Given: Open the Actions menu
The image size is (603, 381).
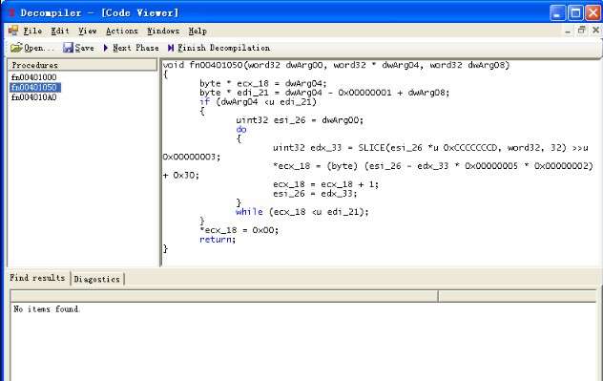Looking at the screenshot, I should [x=121, y=31].
